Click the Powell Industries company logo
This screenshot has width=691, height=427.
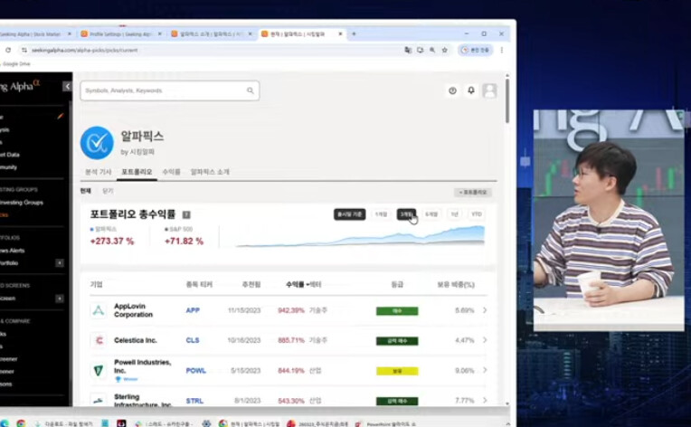click(x=99, y=371)
